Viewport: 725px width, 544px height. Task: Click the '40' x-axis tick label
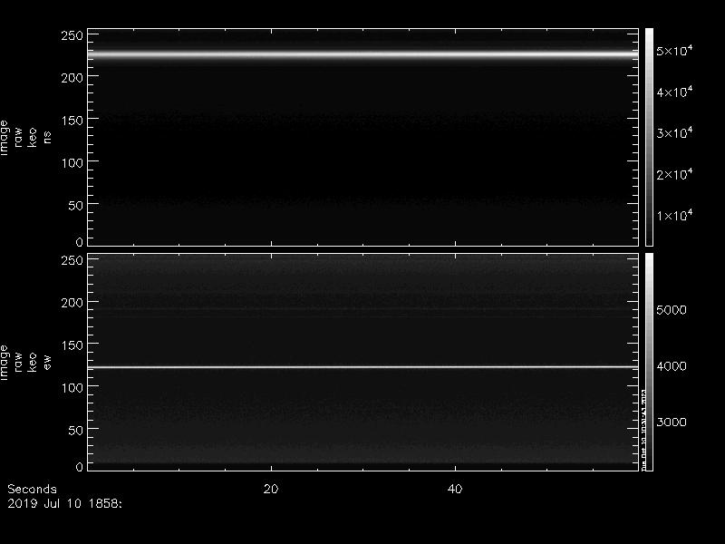(x=455, y=489)
